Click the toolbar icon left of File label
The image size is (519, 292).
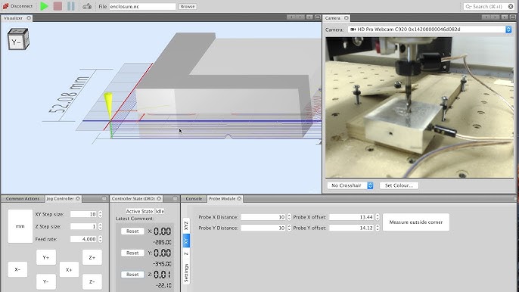pyautogui.click(x=87, y=6)
